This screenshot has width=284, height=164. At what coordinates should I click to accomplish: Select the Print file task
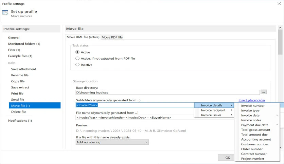[17, 94]
